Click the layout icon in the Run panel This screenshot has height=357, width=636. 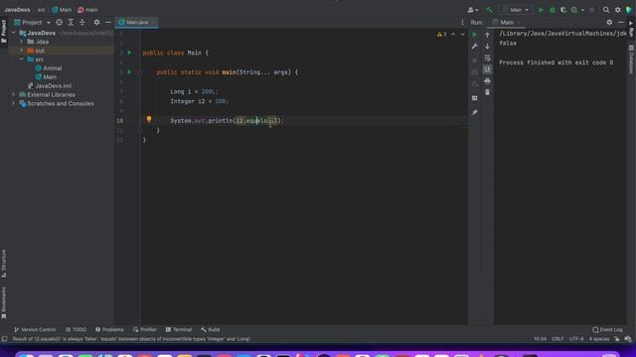475,98
